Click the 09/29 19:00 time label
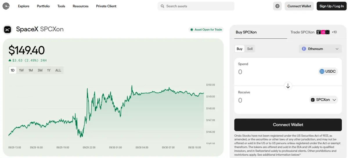This screenshot has width=348, height=158. pos(63,147)
